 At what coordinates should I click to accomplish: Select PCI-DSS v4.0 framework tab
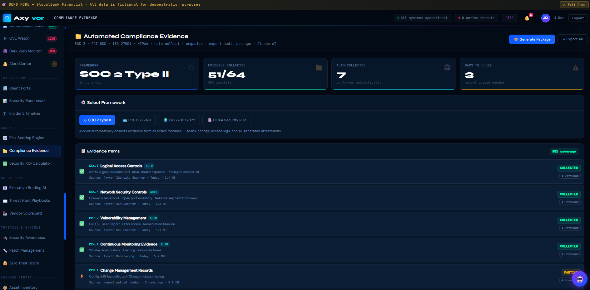click(136, 120)
